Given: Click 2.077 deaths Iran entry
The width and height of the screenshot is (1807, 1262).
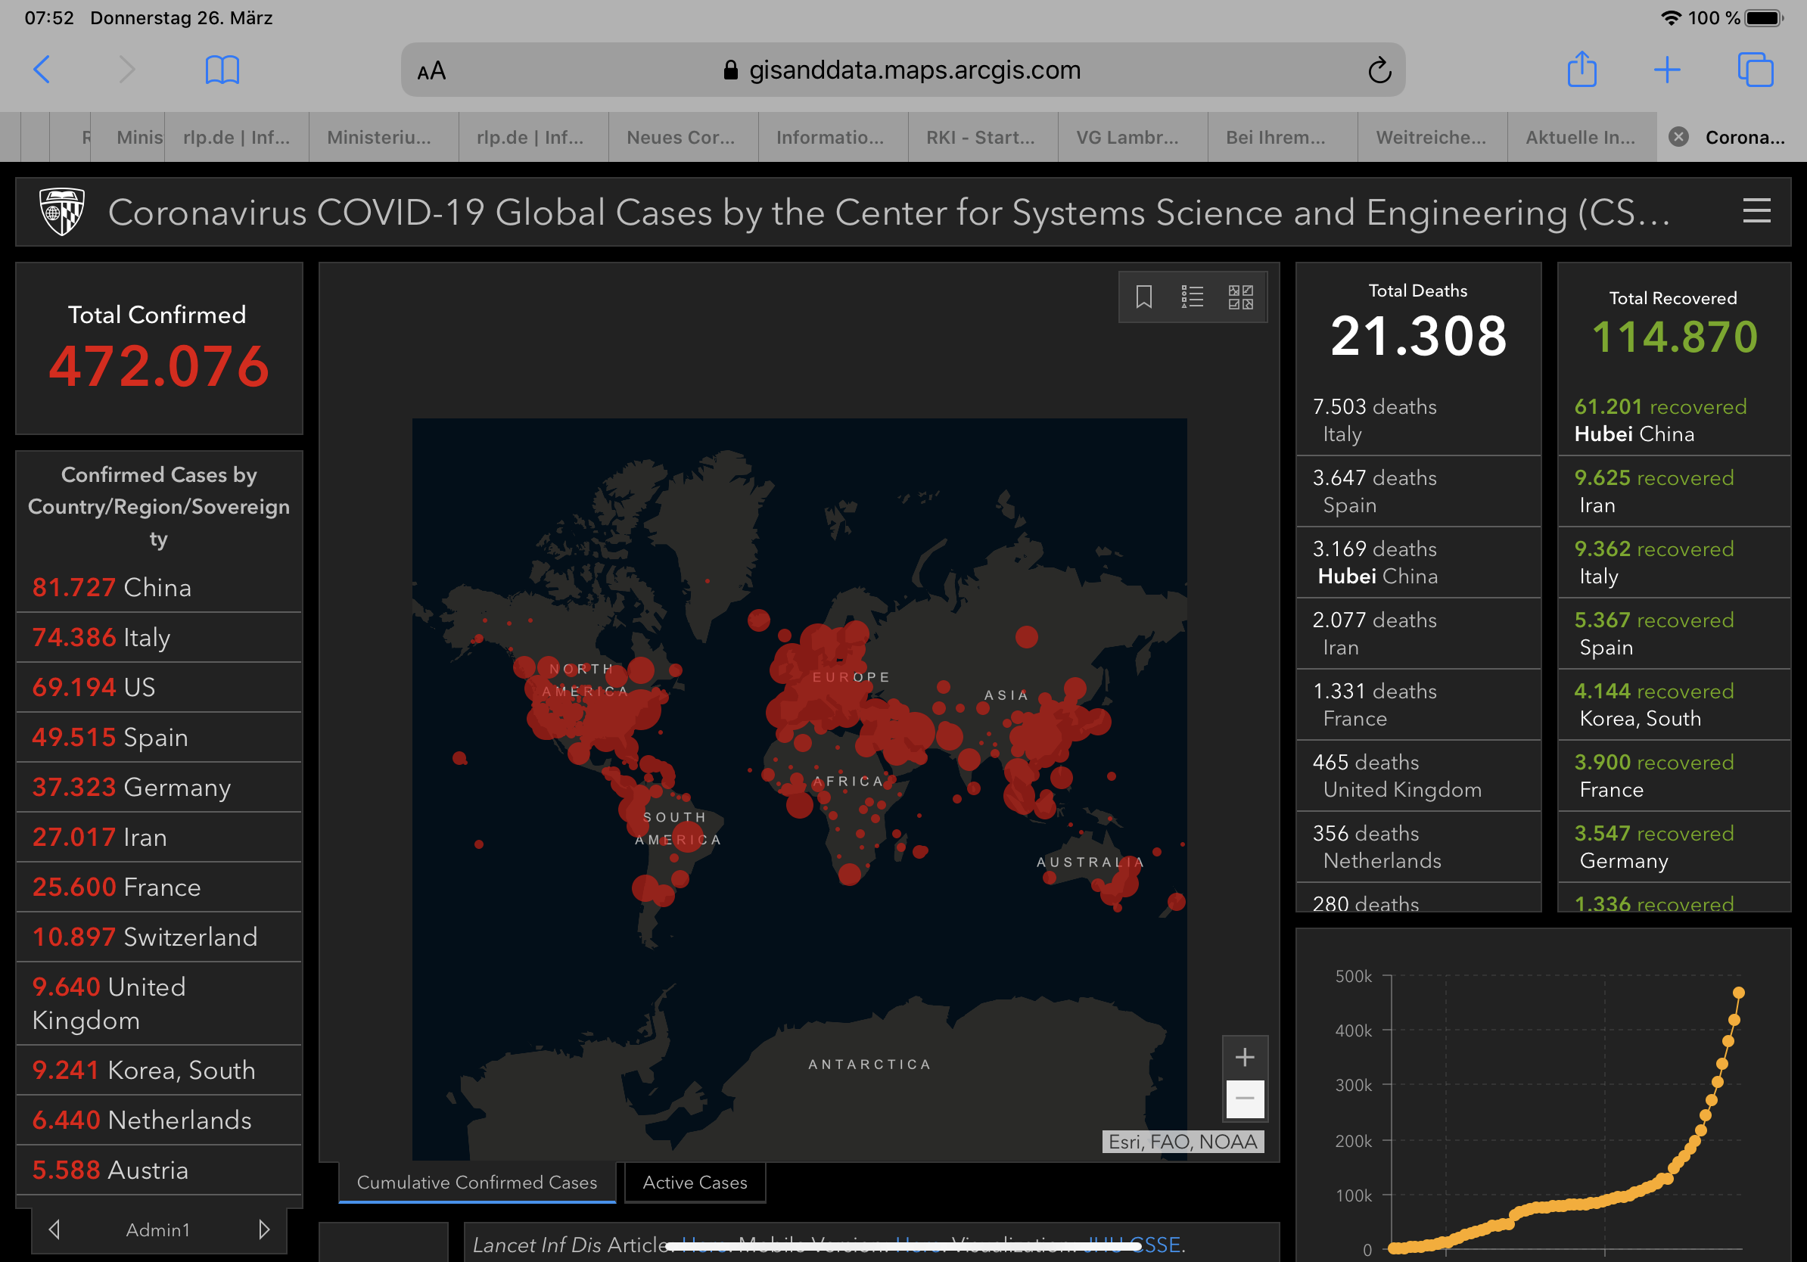Looking at the screenshot, I should pyautogui.click(x=1418, y=633).
